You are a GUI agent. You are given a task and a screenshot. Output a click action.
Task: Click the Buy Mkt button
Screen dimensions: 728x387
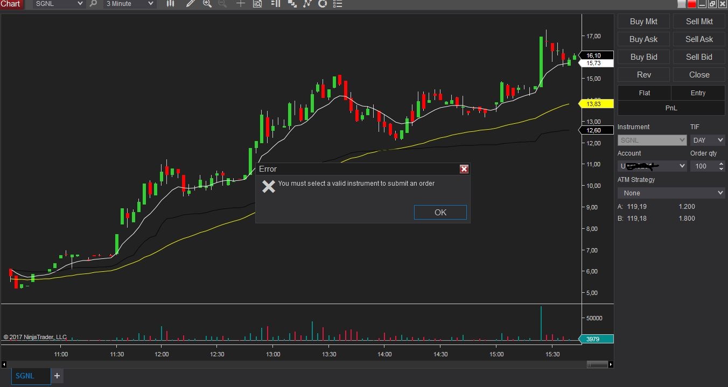click(x=643, y=22)
